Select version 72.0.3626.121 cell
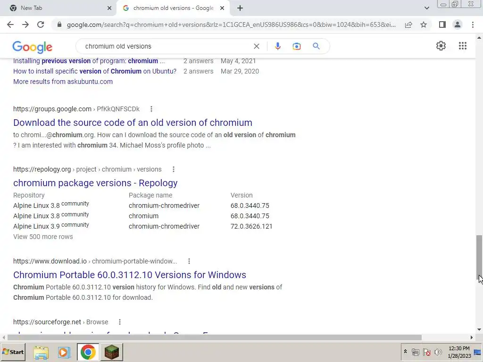 [251, 227]
